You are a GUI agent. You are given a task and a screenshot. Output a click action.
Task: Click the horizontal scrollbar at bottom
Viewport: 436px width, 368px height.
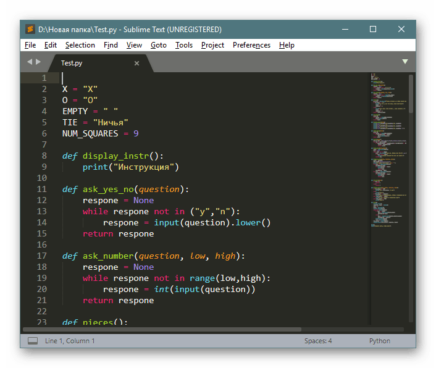[x=185, y=330]
